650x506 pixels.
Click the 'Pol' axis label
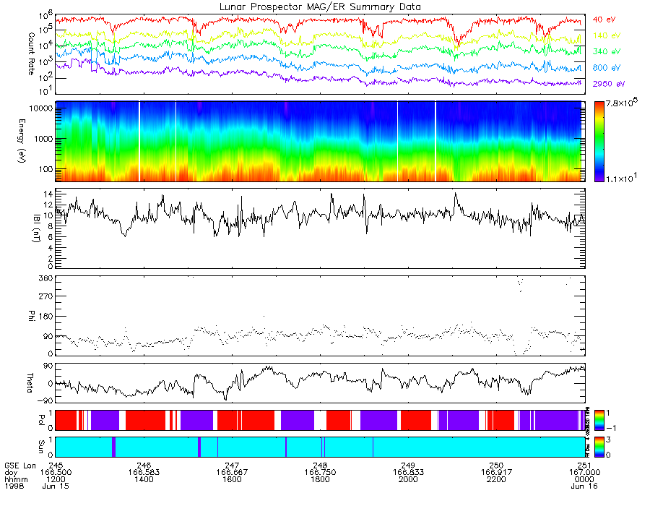coord(41,420)
